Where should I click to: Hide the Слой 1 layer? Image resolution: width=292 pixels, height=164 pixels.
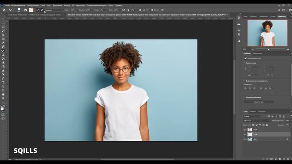(x=245, y=130)
